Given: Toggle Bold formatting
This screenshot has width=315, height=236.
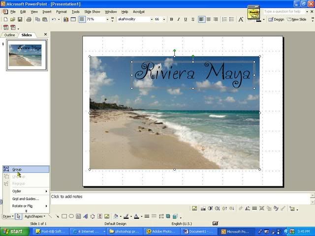Looking at the screenshot, I should (171, 19).
